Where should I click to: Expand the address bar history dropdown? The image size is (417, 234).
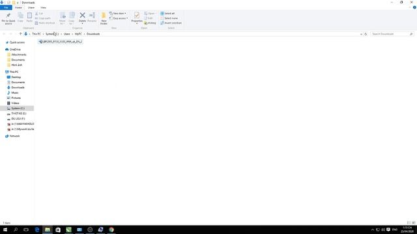[x=361, y=34]
